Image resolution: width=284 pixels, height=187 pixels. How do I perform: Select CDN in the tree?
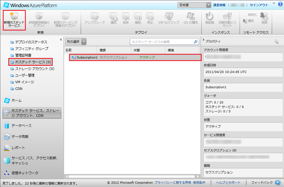(16, 89)
